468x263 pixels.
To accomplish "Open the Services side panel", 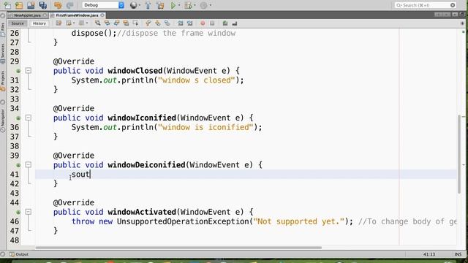I will coord(3,54).
